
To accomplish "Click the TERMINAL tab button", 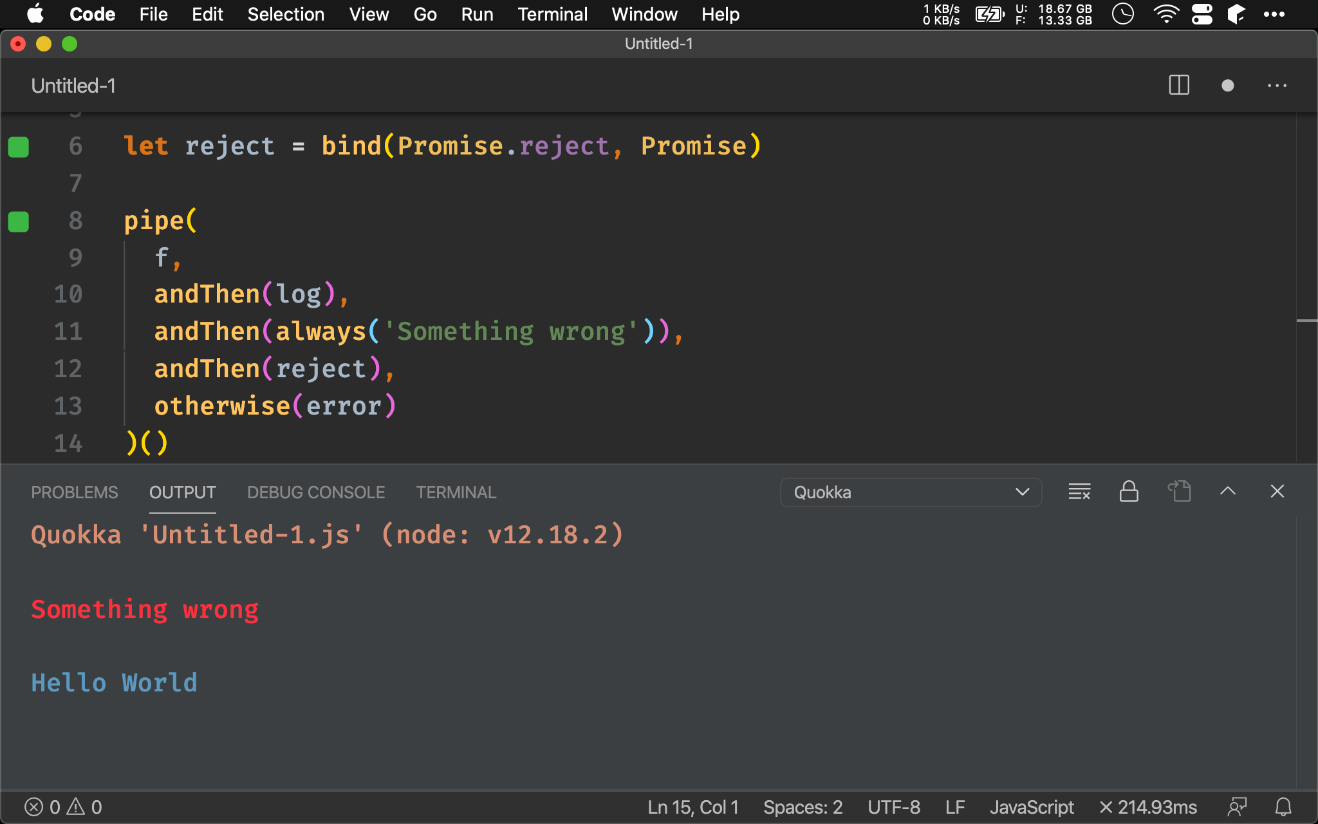I will click(456, 492).
